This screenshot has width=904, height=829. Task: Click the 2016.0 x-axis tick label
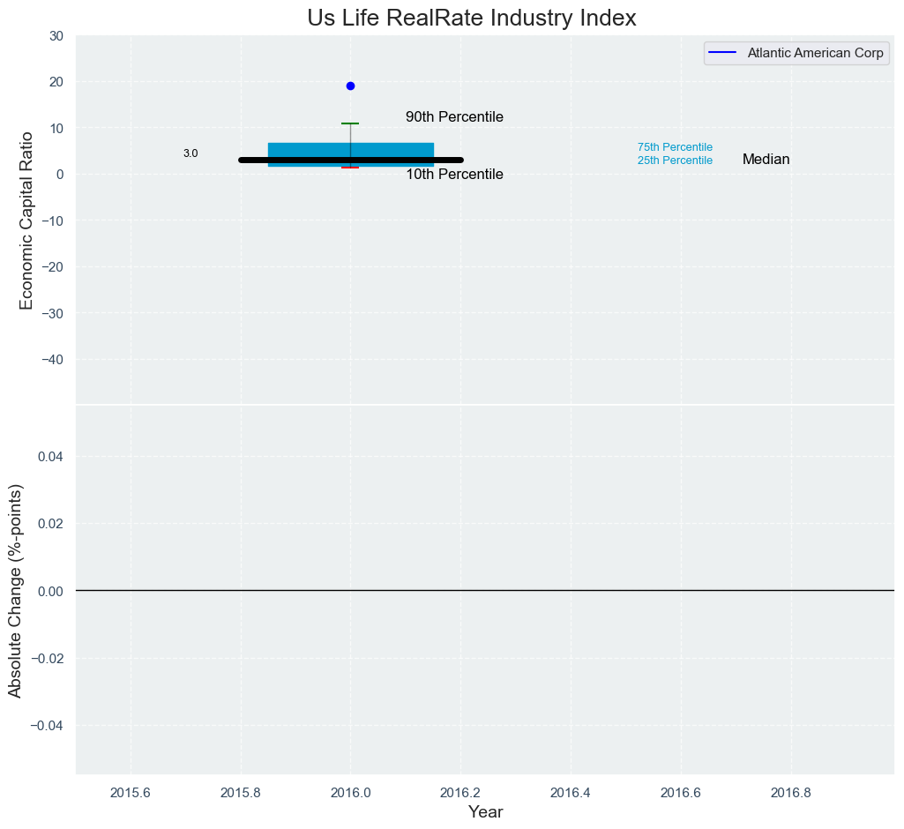pos(350,791)
